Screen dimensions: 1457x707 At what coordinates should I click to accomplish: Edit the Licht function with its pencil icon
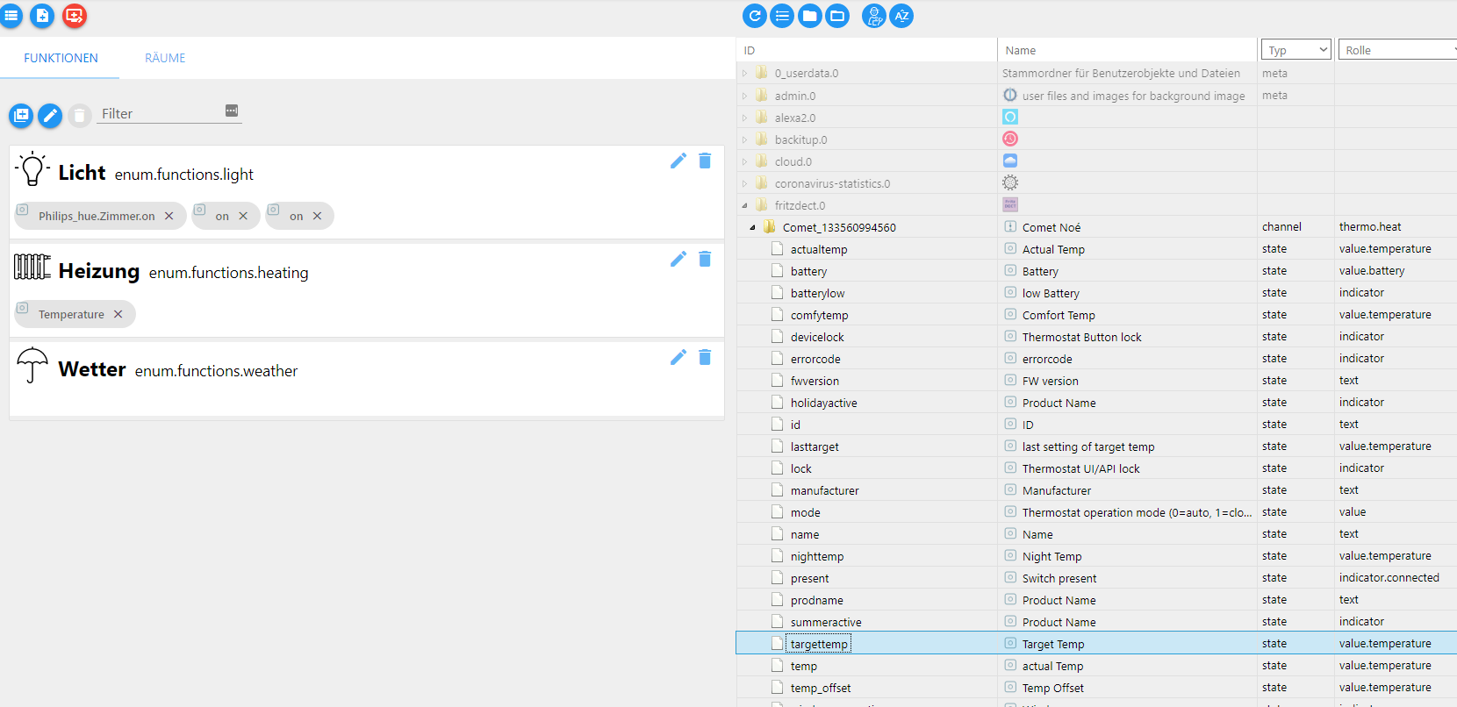tap(678, 161)
